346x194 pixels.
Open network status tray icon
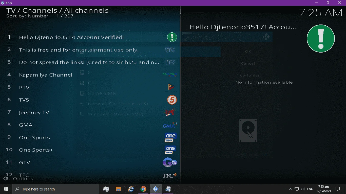[296, 189]
